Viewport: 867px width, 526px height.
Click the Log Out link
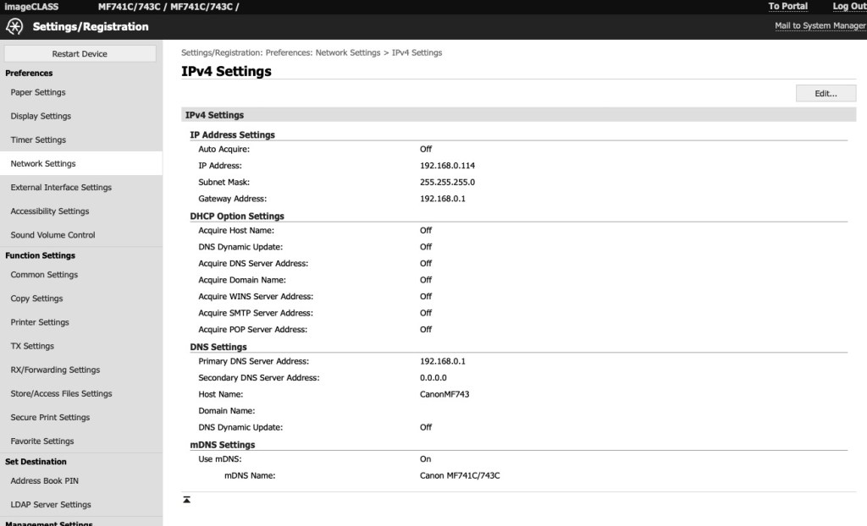[848, 7]
